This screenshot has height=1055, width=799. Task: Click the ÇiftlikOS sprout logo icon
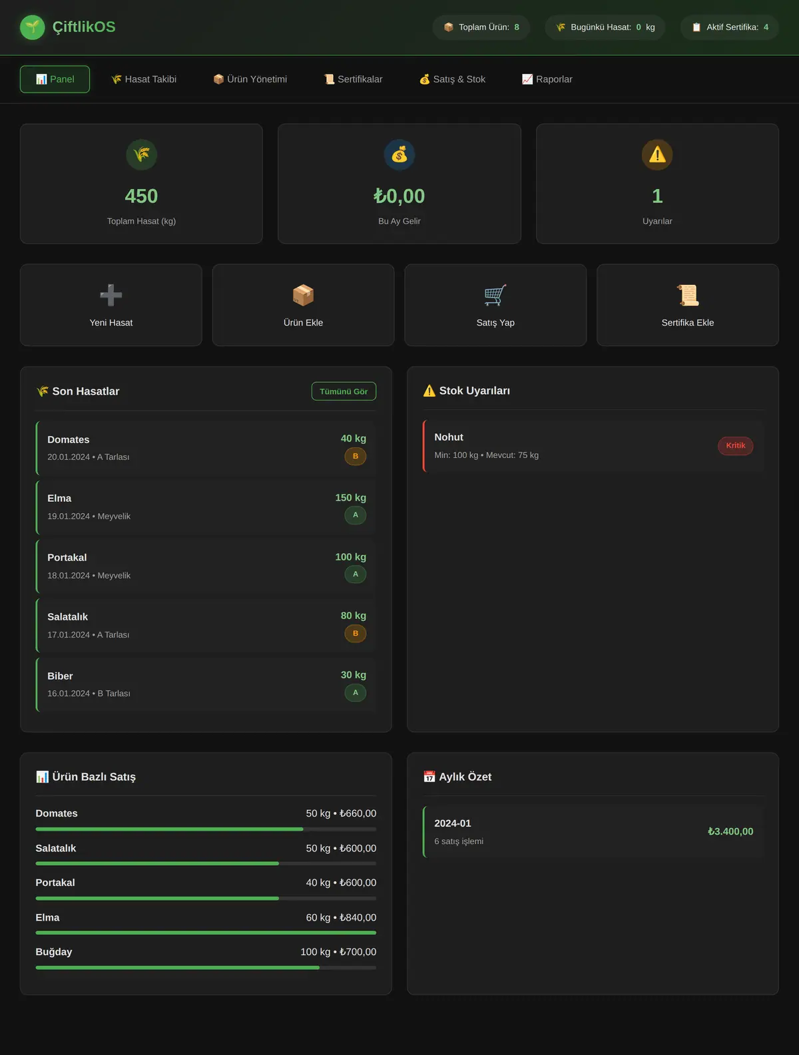coord(33,27)
